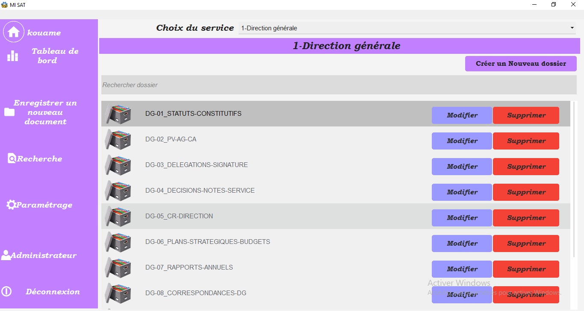Click the Déconnexion power icon

coord(6,292)
